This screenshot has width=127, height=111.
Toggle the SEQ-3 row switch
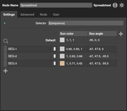54,63
